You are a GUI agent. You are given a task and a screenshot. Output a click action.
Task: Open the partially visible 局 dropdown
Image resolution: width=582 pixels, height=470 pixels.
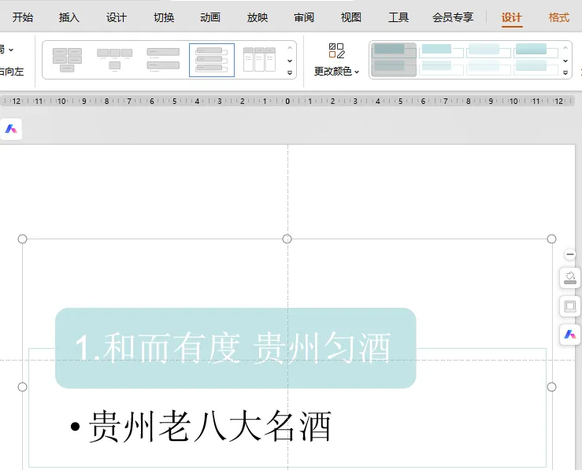tap(6, 50)
